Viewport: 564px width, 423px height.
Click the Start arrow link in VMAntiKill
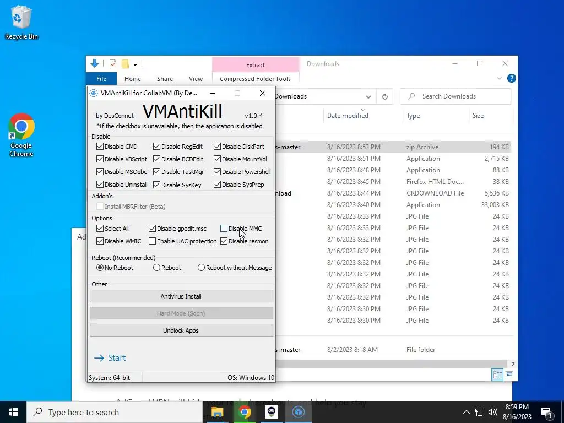pos(110,358)
